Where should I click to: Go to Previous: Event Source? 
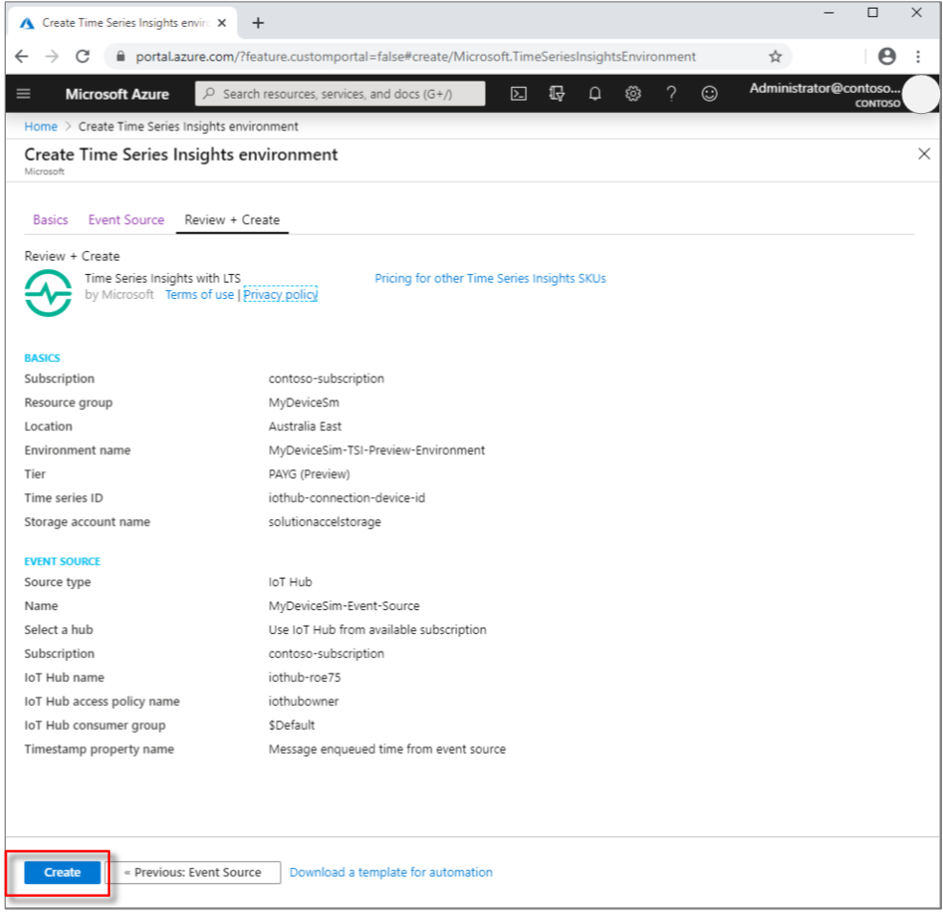click(193, 873)
